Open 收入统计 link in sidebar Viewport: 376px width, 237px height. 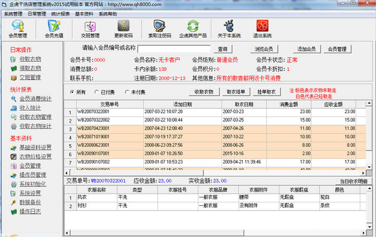tap(30, 108)
